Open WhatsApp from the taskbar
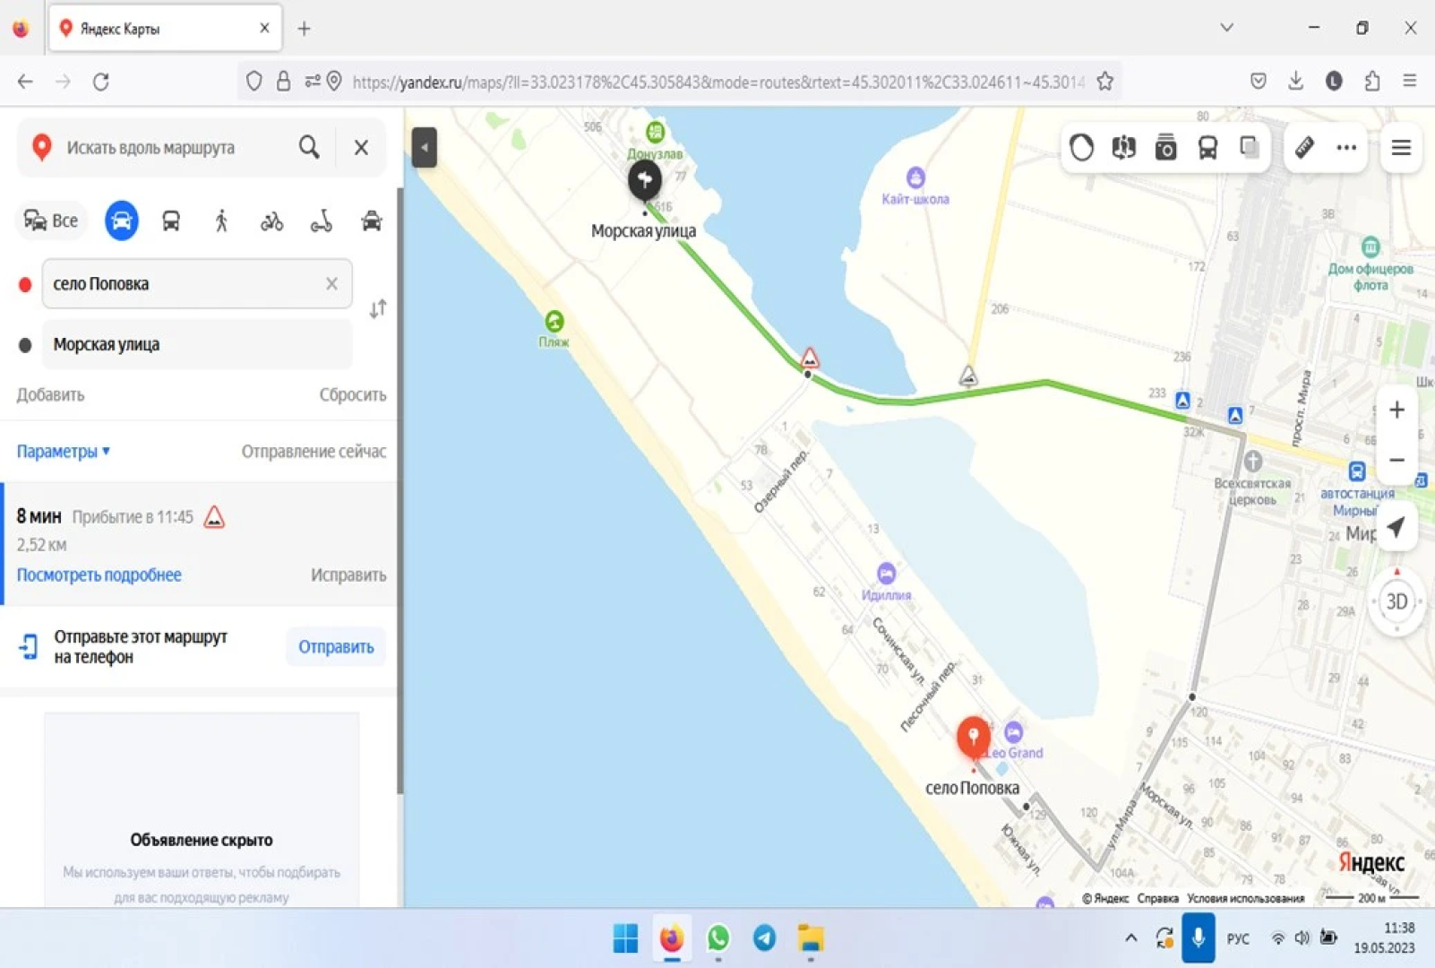1435x968 pixels. 717,938
